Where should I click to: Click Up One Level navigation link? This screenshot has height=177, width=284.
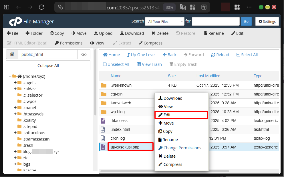(141, 54)
